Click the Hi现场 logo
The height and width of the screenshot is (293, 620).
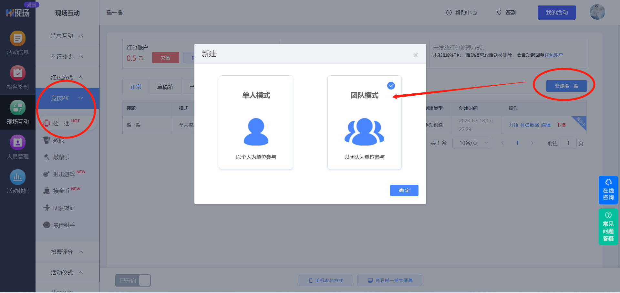[x=18, y=13]
